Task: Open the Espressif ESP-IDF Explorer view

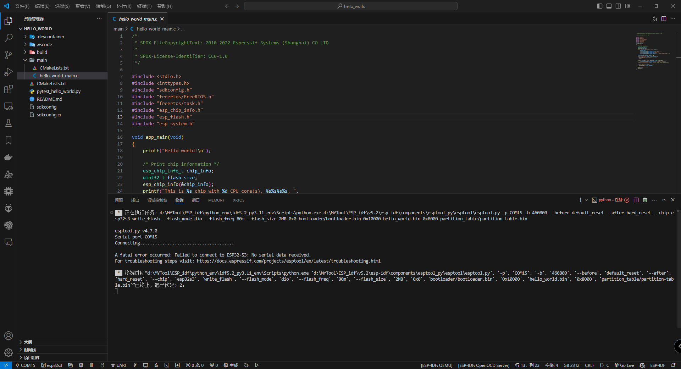Action: pos(9,225)
